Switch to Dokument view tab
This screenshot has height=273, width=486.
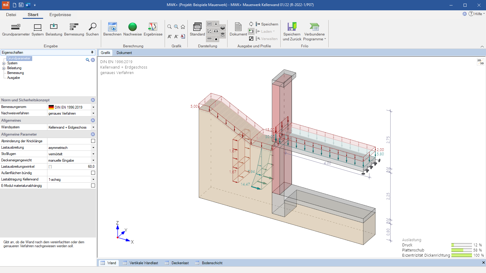(124, 53)
